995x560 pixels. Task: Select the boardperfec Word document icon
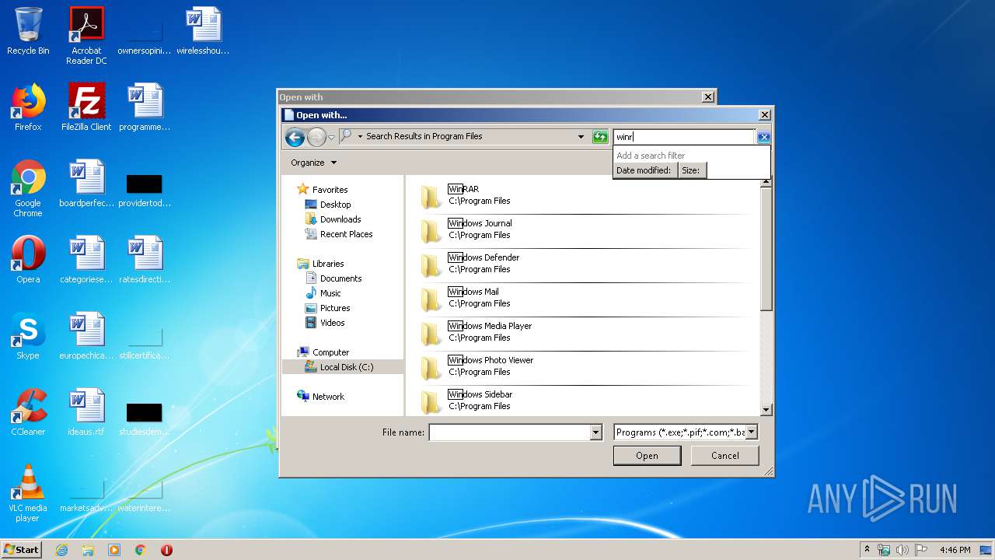point(86,184)
